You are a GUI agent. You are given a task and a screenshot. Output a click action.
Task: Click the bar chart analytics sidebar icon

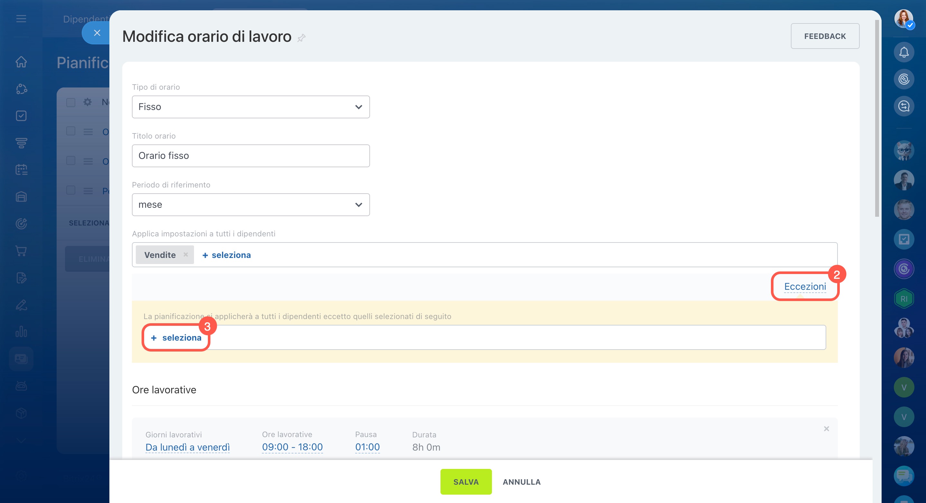point(21,331)
